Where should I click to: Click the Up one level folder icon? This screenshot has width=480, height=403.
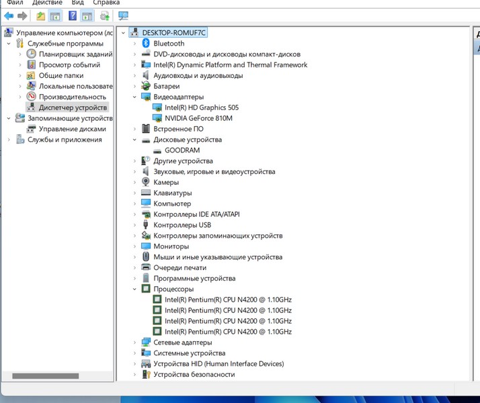coord(41,15)
